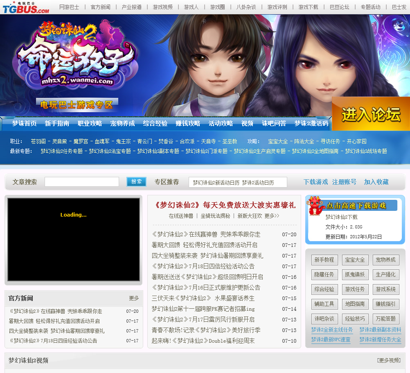The height and width of the screenshot is (373, 410).
Task: Select the 新手指南 tab
Action: point(57,123)
